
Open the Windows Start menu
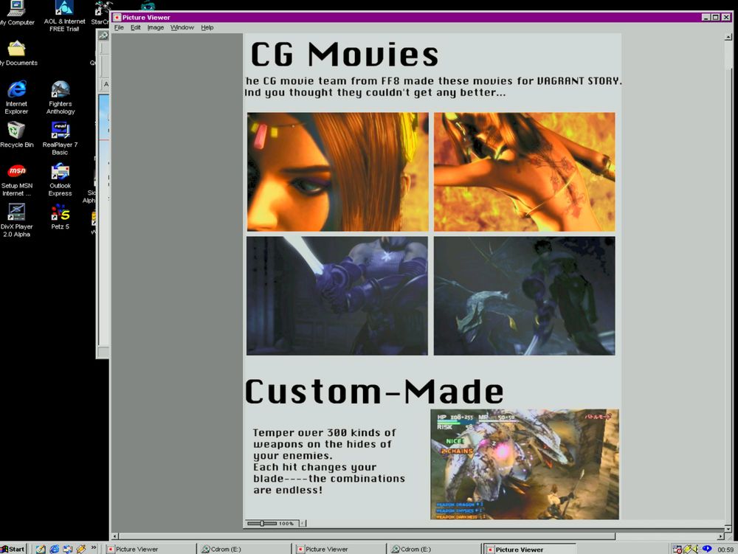tap(13, 549)
